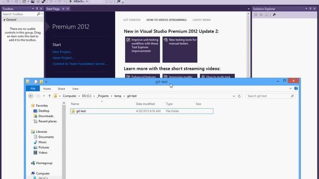Click New folder icon in quick access toolbar

point(41,82)
